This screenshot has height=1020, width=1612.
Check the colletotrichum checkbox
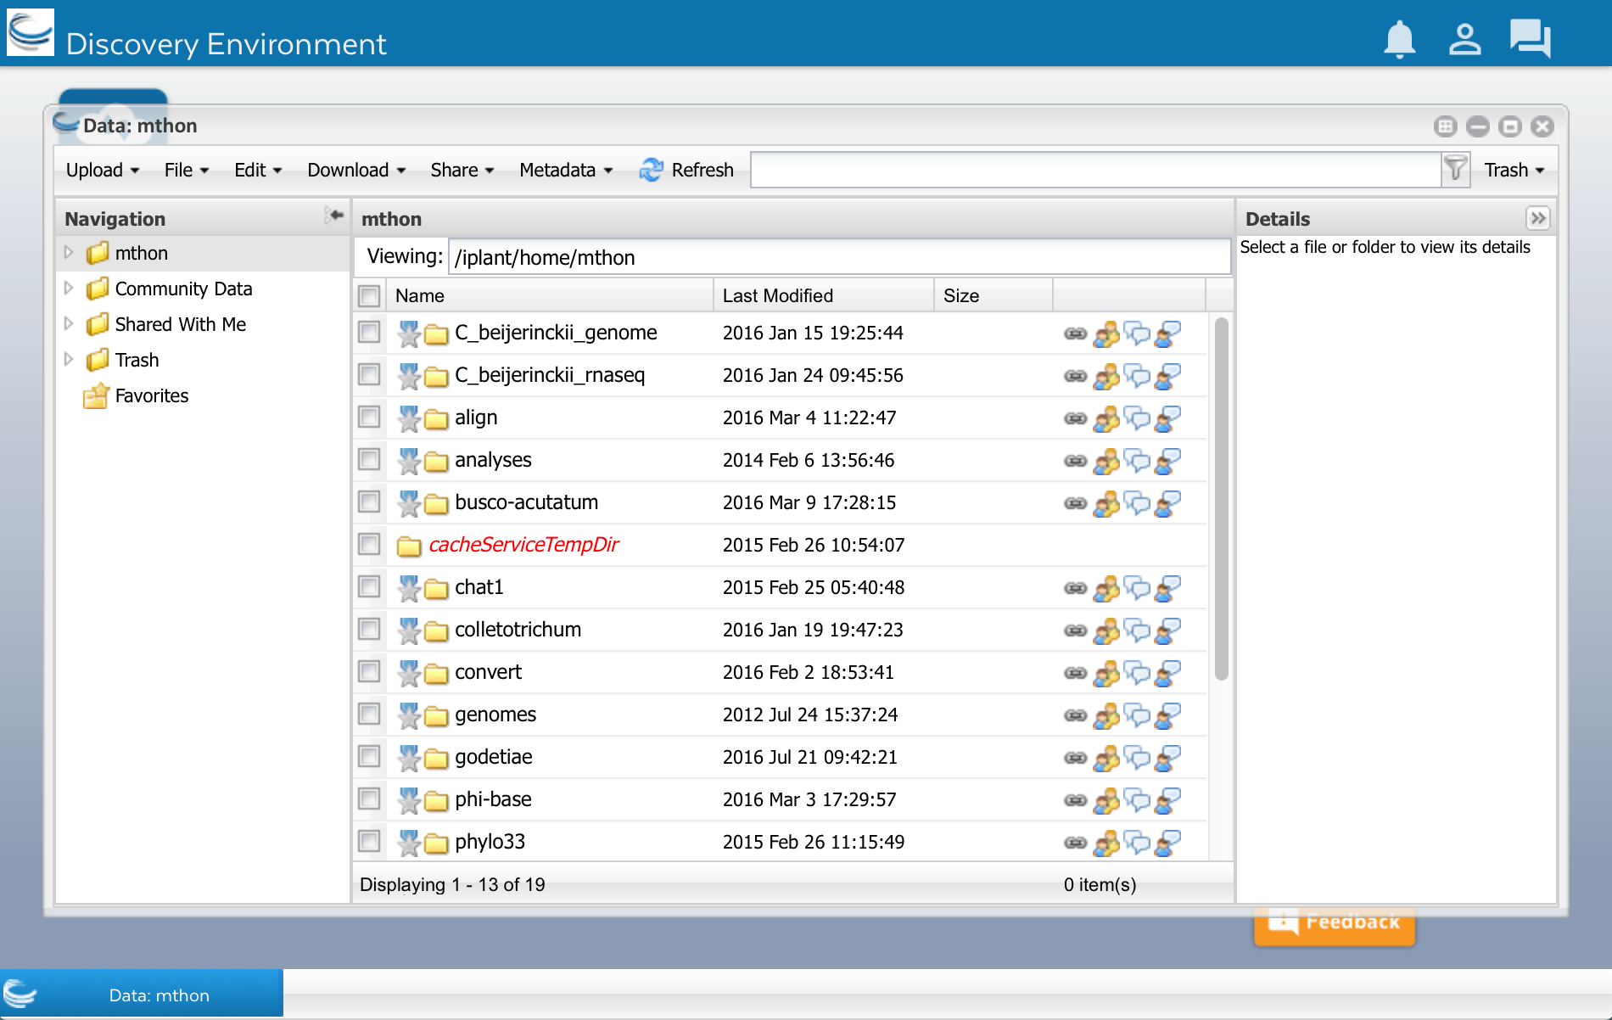point(369,629)
